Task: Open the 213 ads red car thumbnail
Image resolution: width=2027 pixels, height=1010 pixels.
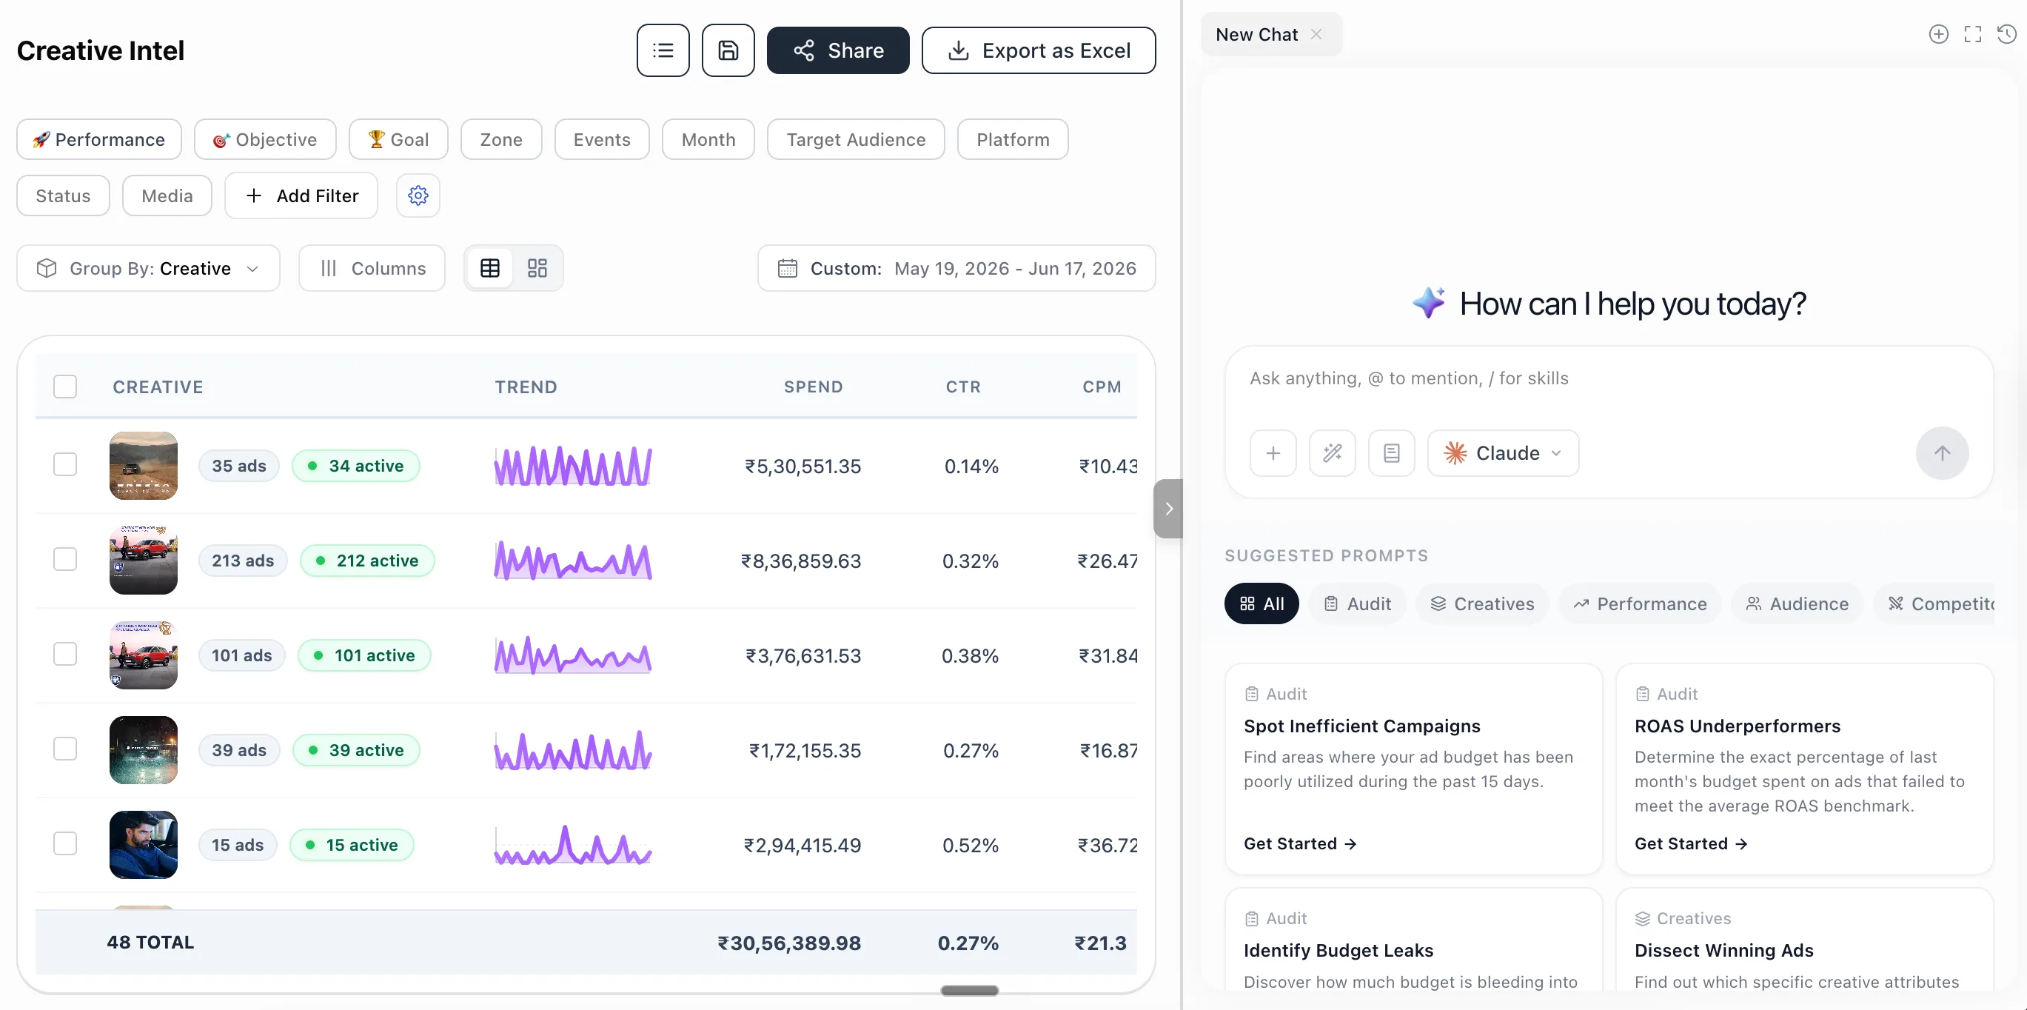Action: 143,560
